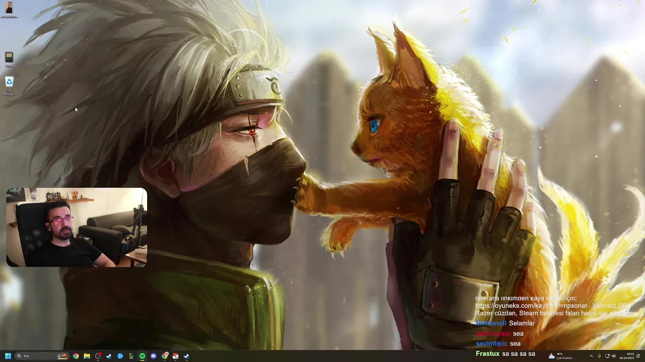Click the oyuneks.com referral link in chat
Viewport: 645px width, 362px height.
tap(531, 306)
